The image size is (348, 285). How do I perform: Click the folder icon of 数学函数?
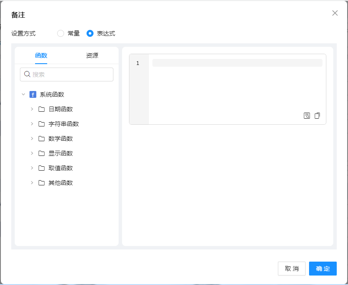click(42, 139)
